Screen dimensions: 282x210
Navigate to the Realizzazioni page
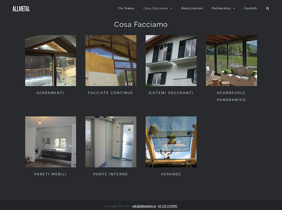(192, 8)
